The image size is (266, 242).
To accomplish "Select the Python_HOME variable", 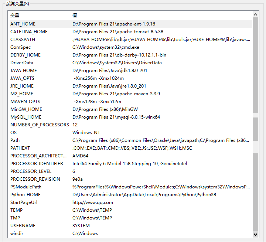I will [131, 195].
